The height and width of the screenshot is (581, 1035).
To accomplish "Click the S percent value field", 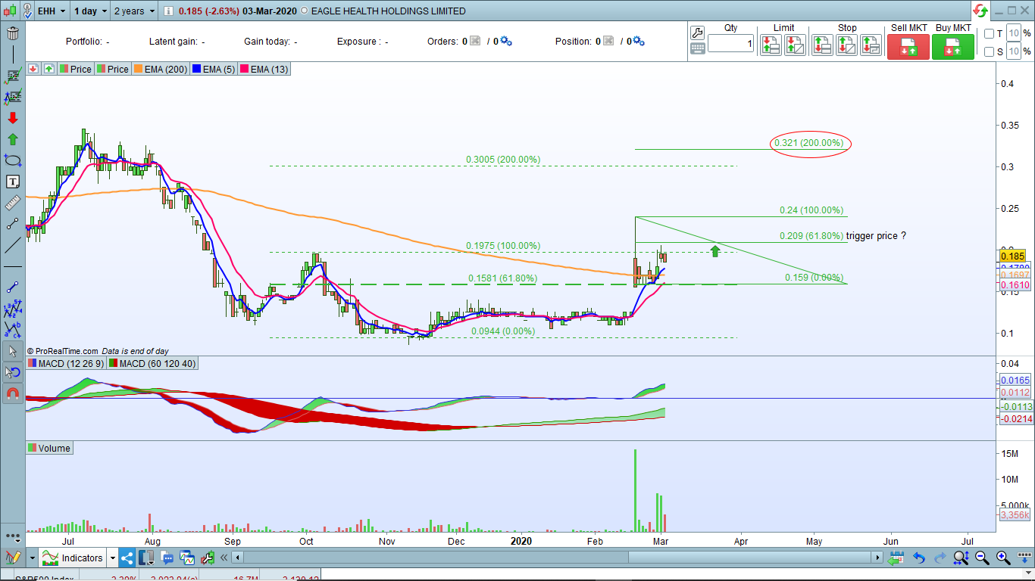I will tap(1015, 52).
